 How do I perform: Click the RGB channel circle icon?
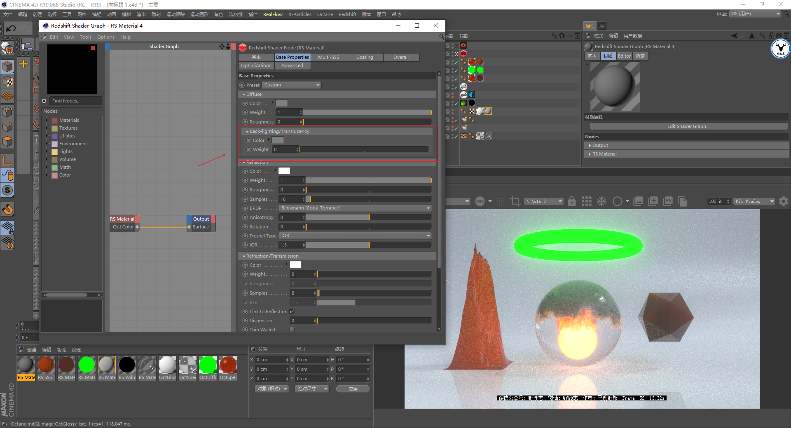tap(480, 201)
